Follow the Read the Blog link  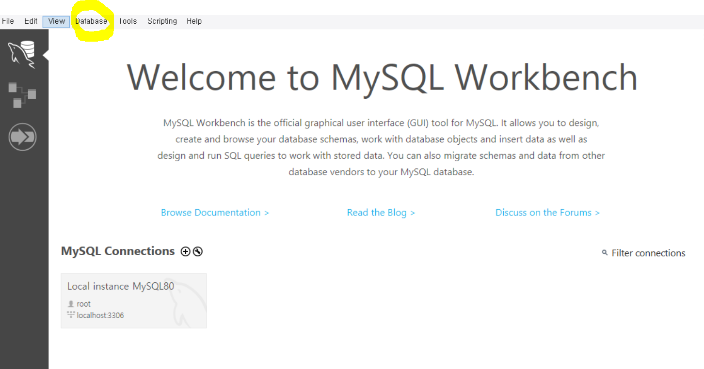click(381, 213)
